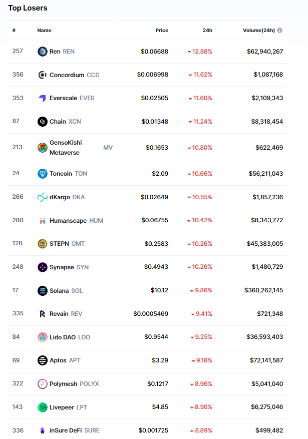This screenshot has height=439, width=308.
Task: Open the dKargo DKA coin link
Action: [67, 197]
